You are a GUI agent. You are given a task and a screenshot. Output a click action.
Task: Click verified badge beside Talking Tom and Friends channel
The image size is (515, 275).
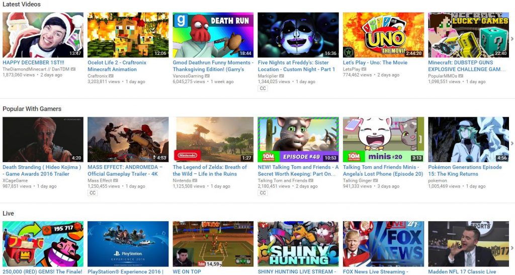tap(311, 181)
